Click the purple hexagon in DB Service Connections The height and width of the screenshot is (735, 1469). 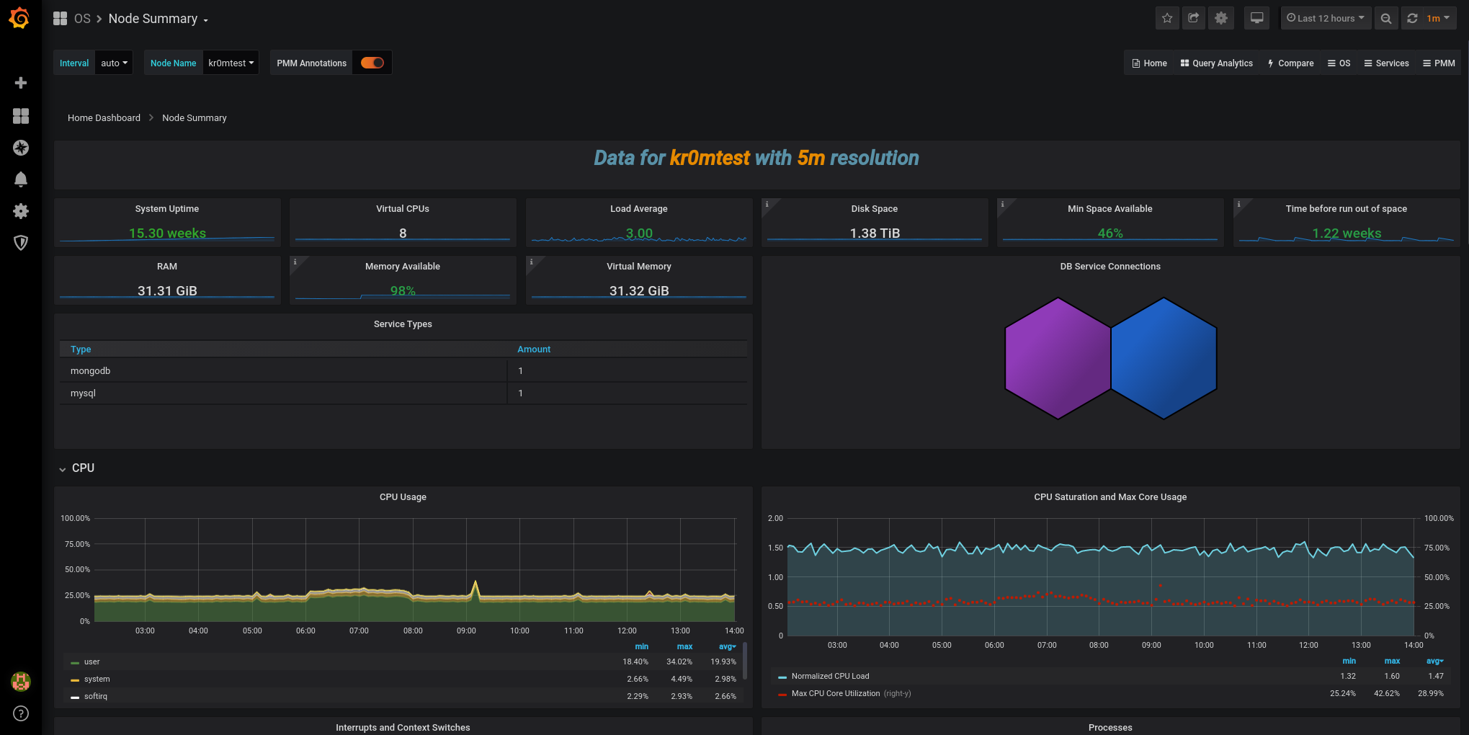[x=1056, y=358]
